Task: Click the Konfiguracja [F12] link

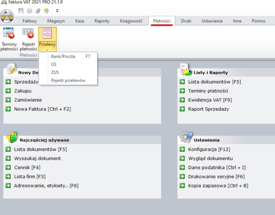Action: click(x=209, y=149)
